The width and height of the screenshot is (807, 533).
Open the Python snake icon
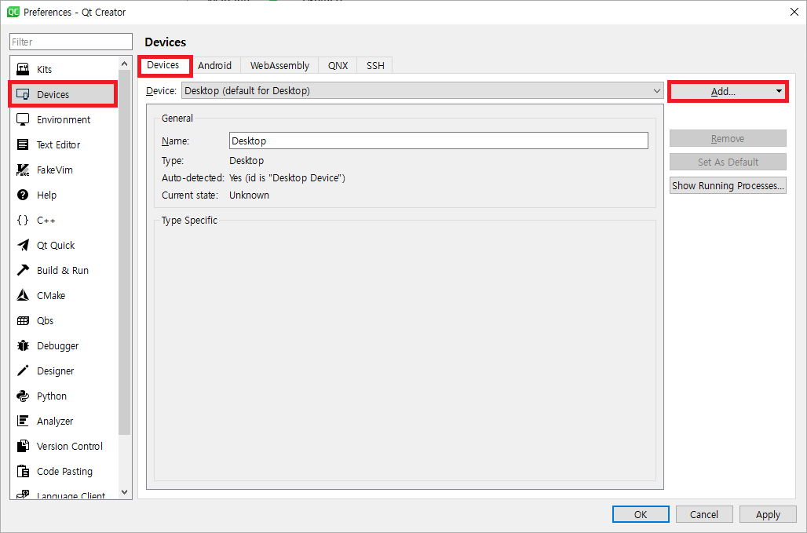(x=24, y=396)
